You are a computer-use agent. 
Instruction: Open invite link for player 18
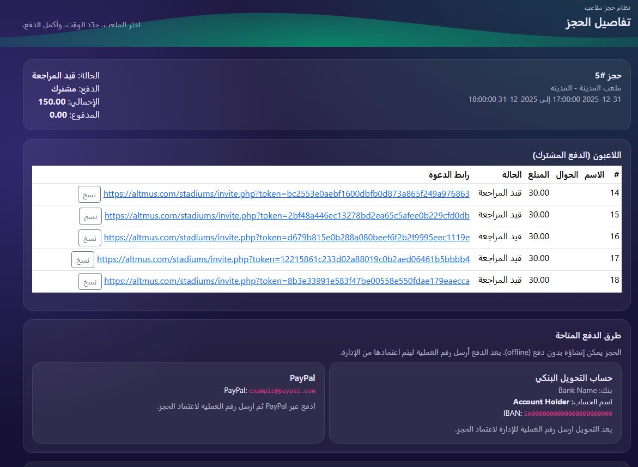pyautogui.click(x=287, y=281)
